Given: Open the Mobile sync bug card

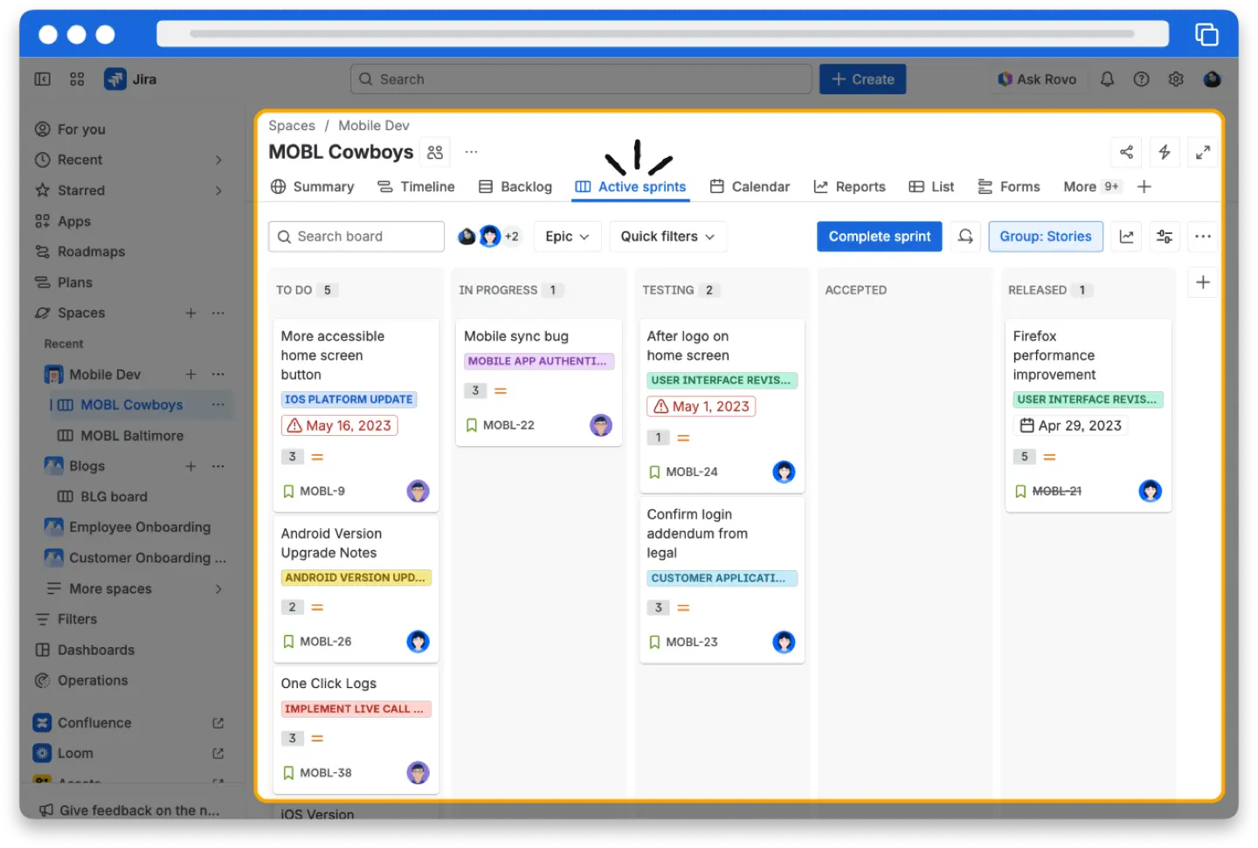Looking at the screenshot, I should [x=539, y=383].
